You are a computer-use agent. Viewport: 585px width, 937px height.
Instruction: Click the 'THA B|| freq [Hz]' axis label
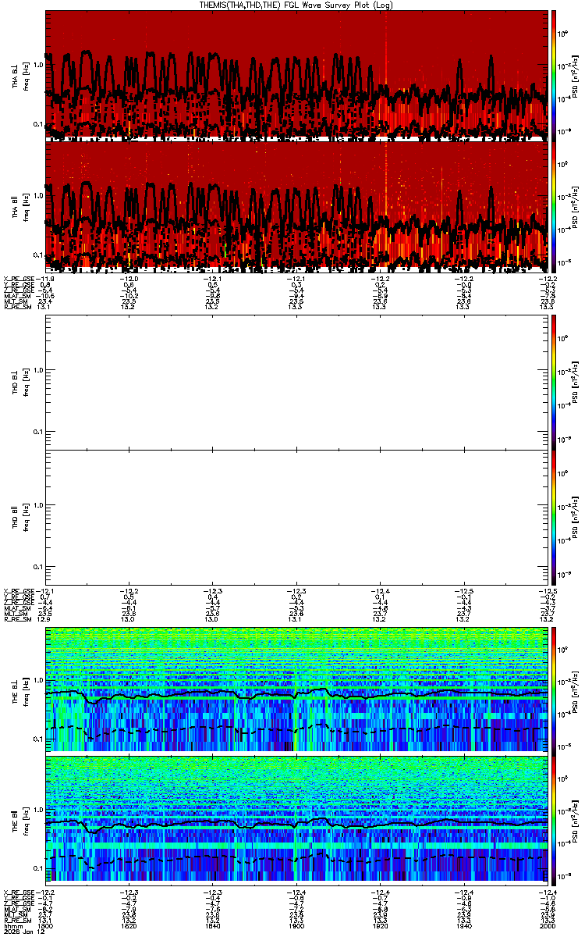20,206
